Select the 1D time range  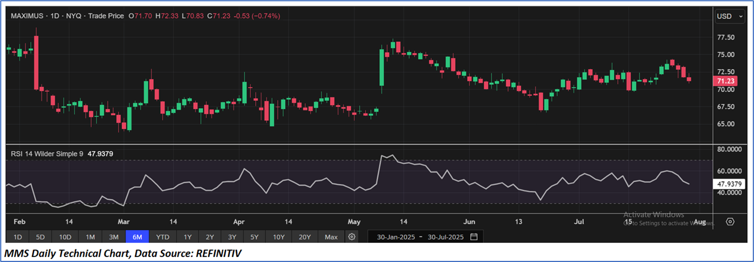(x=18, y=236)
